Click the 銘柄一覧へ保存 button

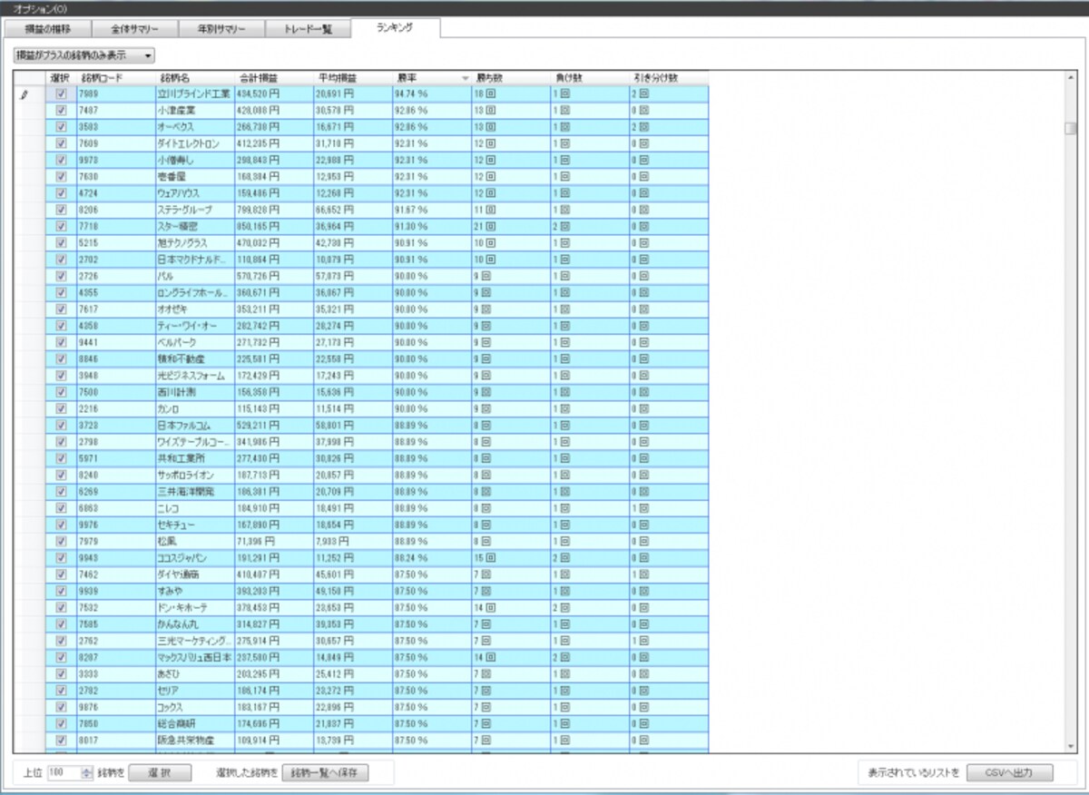tap(326, 773)
